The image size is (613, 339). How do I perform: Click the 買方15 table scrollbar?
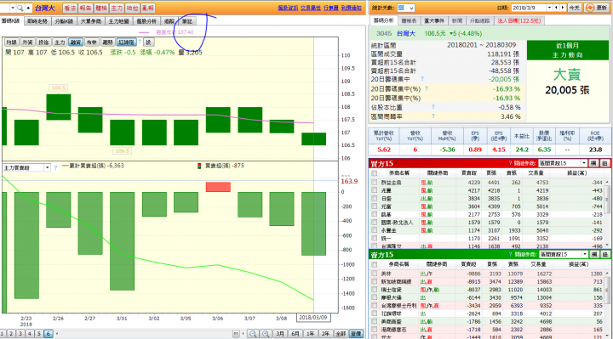(x=607, y=213)
